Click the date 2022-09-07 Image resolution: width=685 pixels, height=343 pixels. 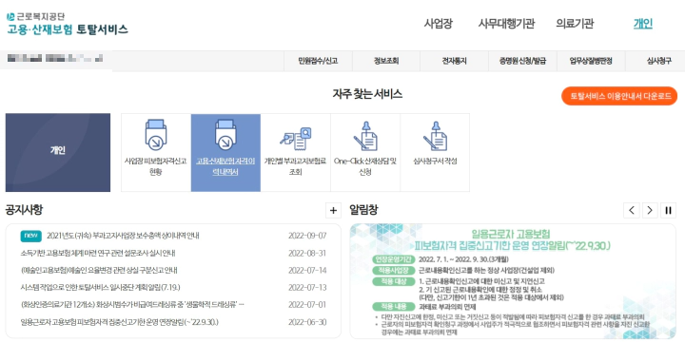(307, 236)
